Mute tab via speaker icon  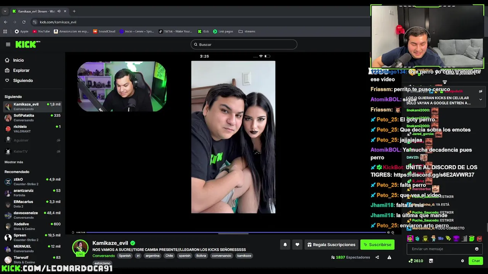[59, 11]
